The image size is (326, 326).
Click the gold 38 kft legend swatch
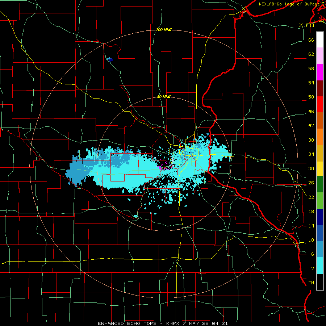pos(320,153)
